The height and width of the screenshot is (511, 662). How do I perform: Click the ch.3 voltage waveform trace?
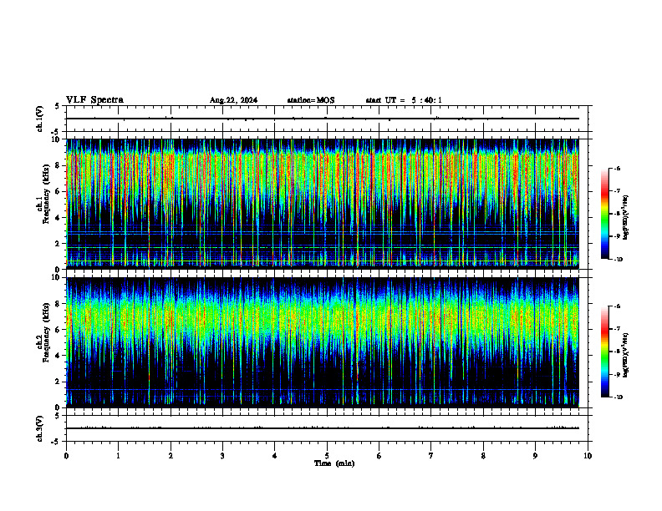click(323, 428)
